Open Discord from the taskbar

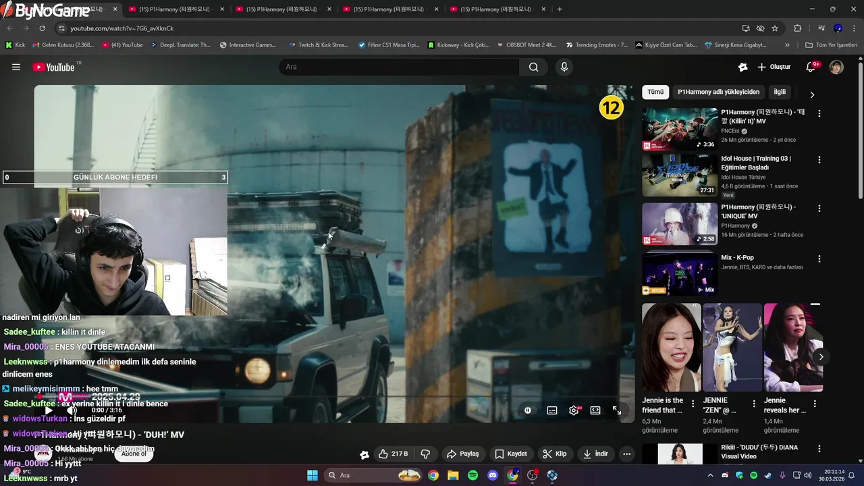click(x=493, y=475)
